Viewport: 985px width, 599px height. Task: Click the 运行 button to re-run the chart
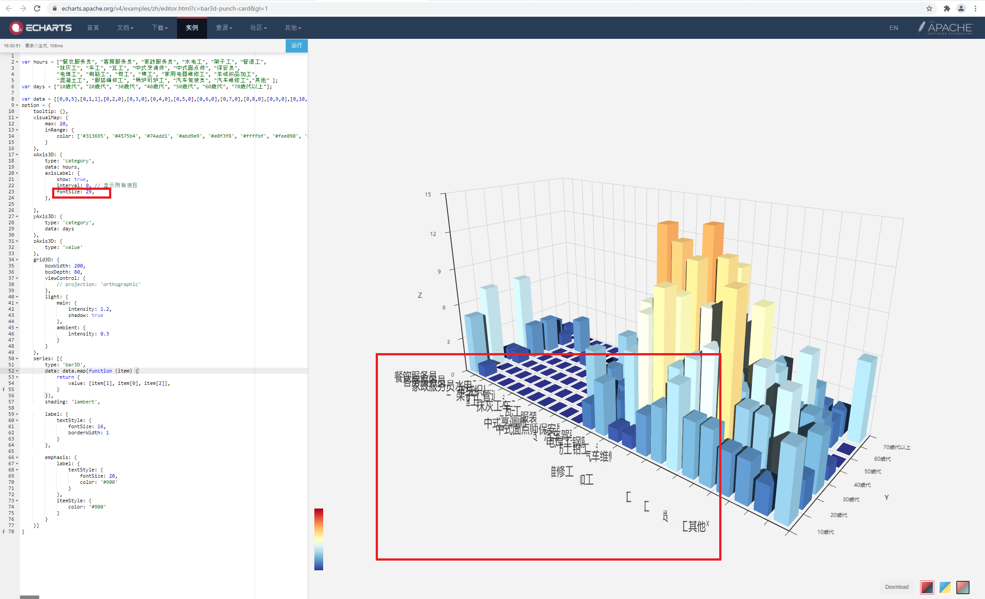click(x=296, y=45)
